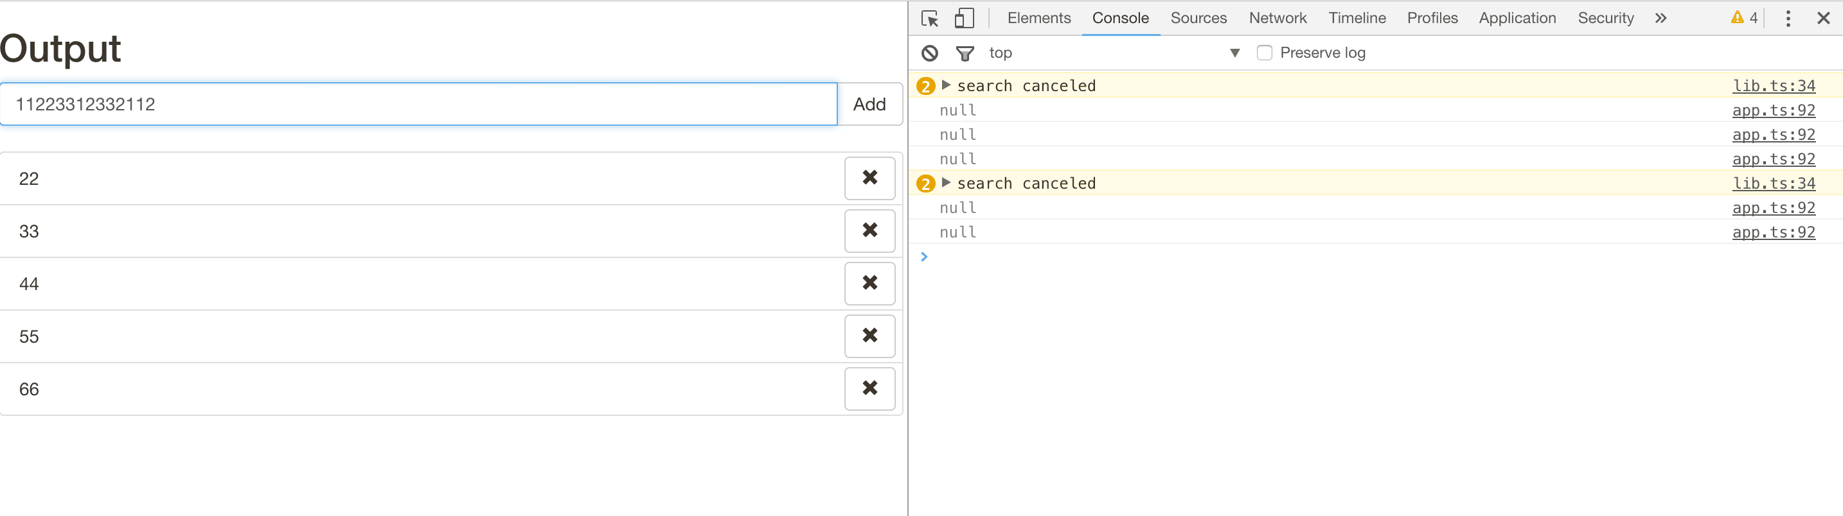The height and width of the screenshot is (516, 1843).
Task: Enable the Preserve log checkbox
Action: click(x=1264, y=53)
